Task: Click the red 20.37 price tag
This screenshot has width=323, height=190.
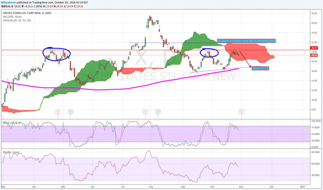Action: click(314, 48)
